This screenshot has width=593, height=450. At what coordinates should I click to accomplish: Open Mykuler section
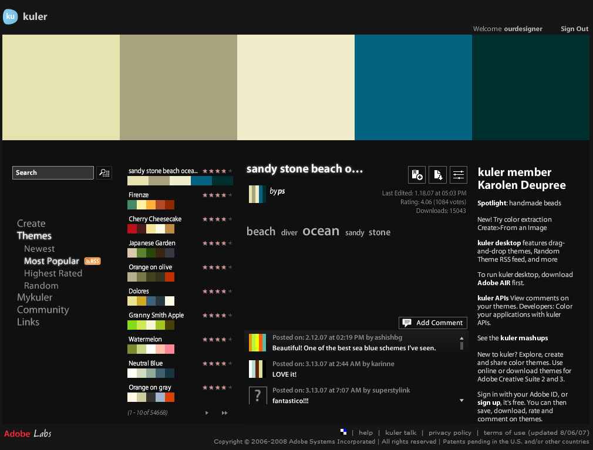click(35, 297)
